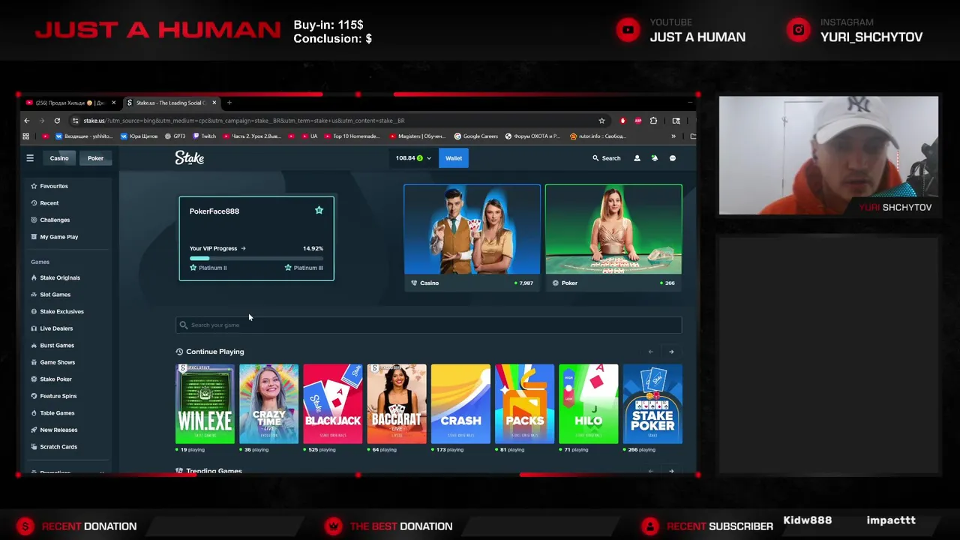This screenshot has width=960, height=540.
Task: Click the VIP star icon on profile card
Action: 319,211
